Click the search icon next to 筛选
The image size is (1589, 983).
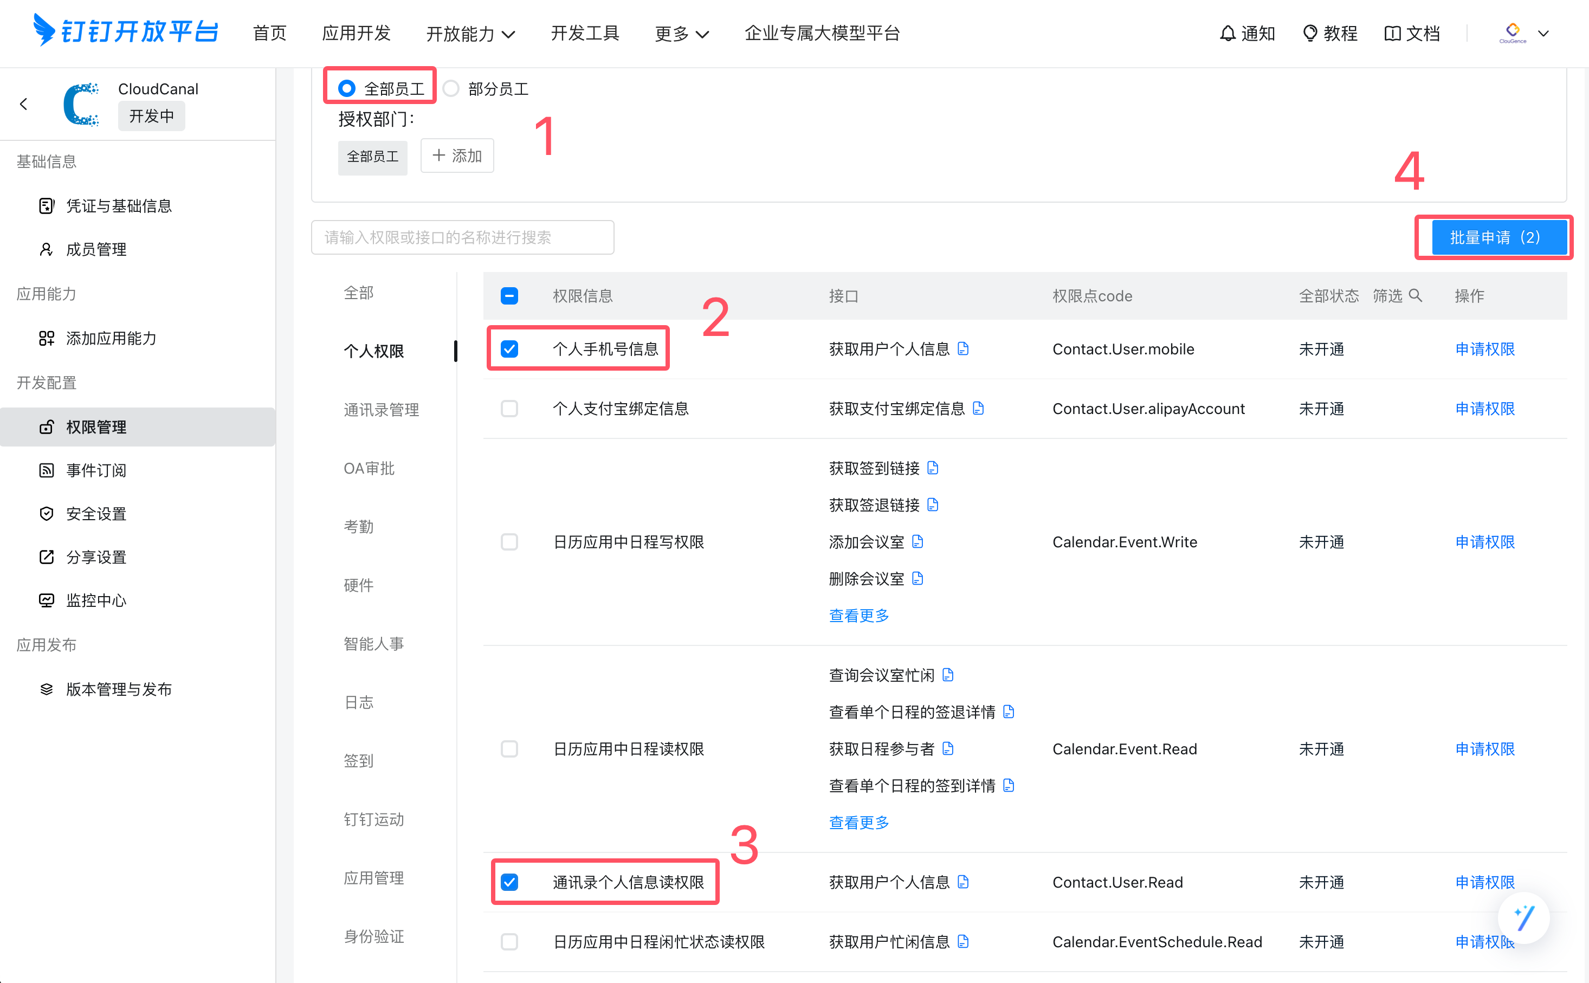coord(1414,296)
